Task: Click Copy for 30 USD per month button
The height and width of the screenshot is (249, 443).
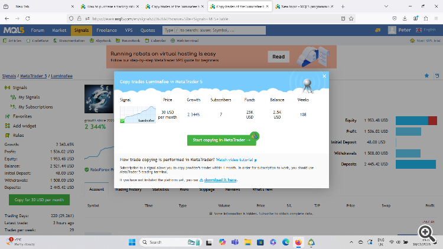Action: [39, 200]
